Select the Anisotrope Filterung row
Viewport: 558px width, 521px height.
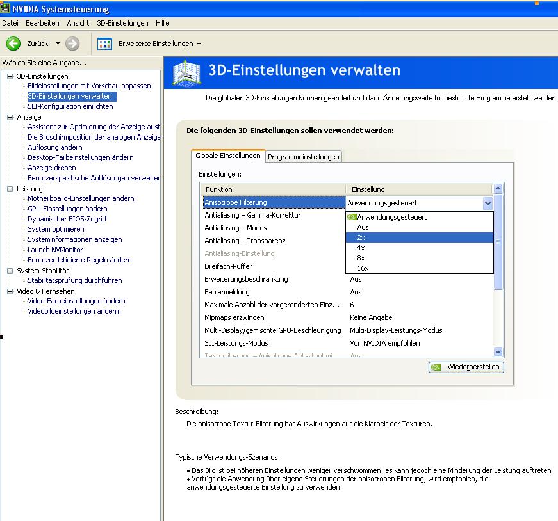click(274, 202)
